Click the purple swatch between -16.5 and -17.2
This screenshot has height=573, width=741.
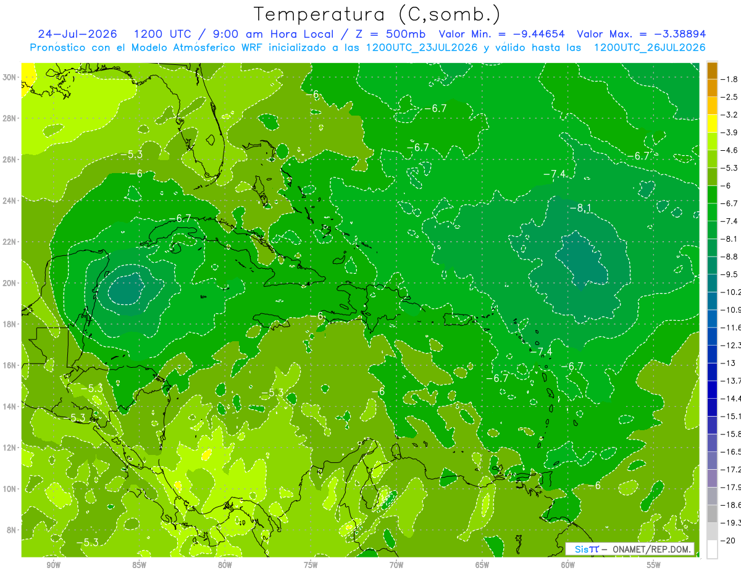[712, 461]
